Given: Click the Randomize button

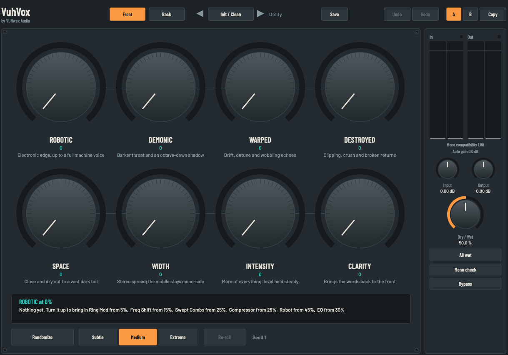Looking at the screenshot, I should 43,337.
